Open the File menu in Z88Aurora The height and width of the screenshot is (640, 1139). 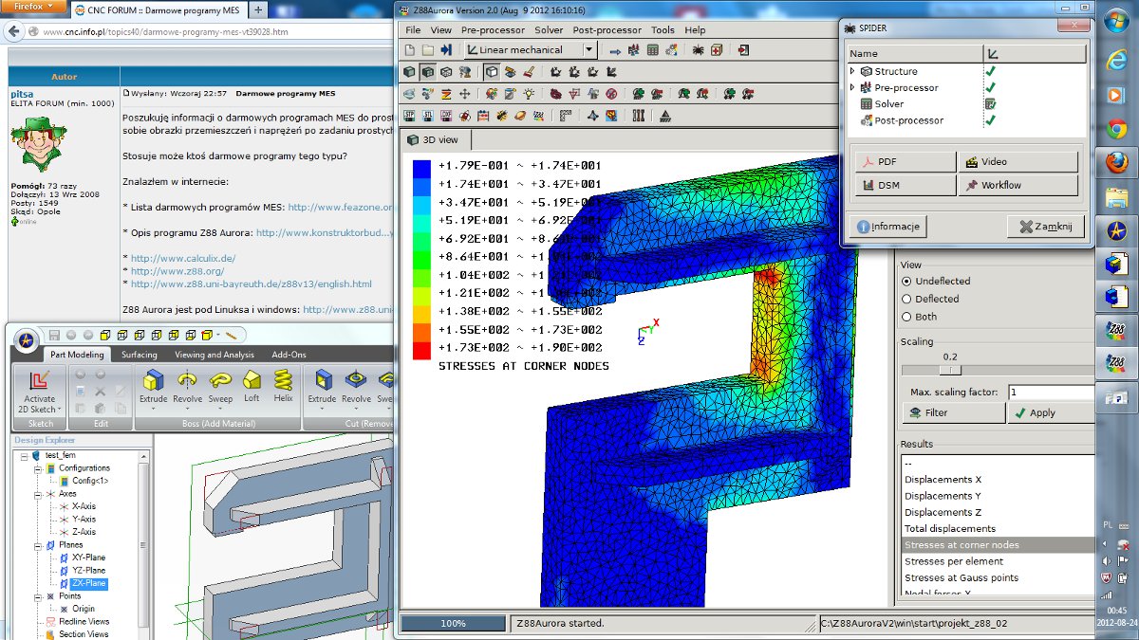point(412,30)
